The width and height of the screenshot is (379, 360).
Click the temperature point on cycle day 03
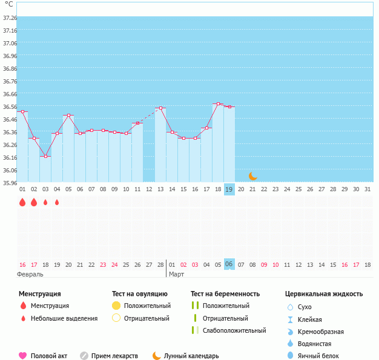coord(45,156)
